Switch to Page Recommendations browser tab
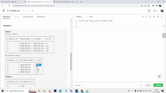The image size is (166, 93). pyautogui.click(x=66, y=2)
